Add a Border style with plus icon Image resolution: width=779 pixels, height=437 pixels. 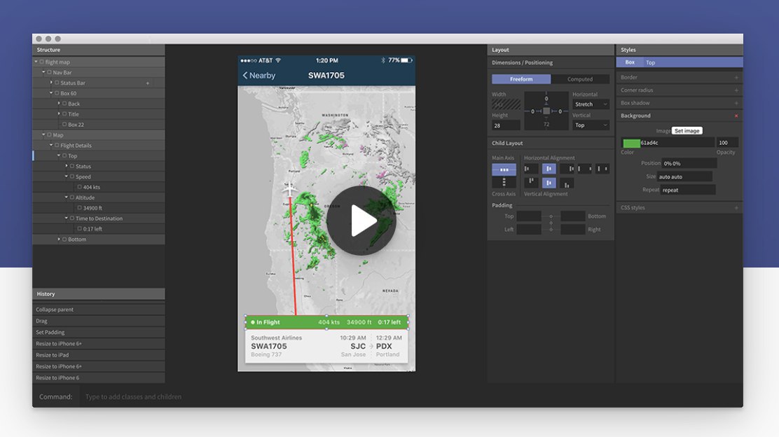tap(736, 78)
